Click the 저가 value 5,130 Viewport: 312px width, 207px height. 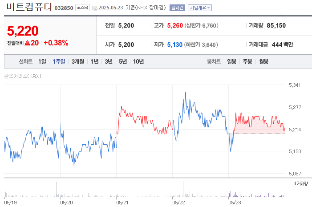click(175, 45)
